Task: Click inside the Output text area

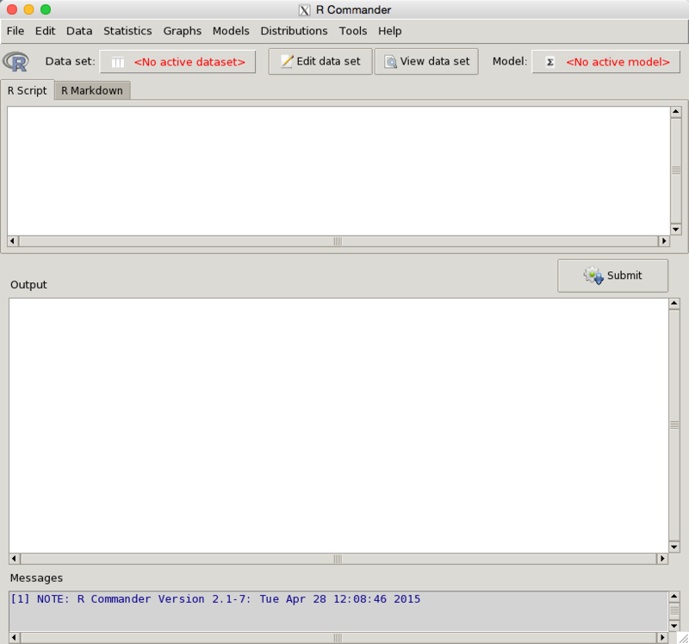Action: [x=338, y=425]
